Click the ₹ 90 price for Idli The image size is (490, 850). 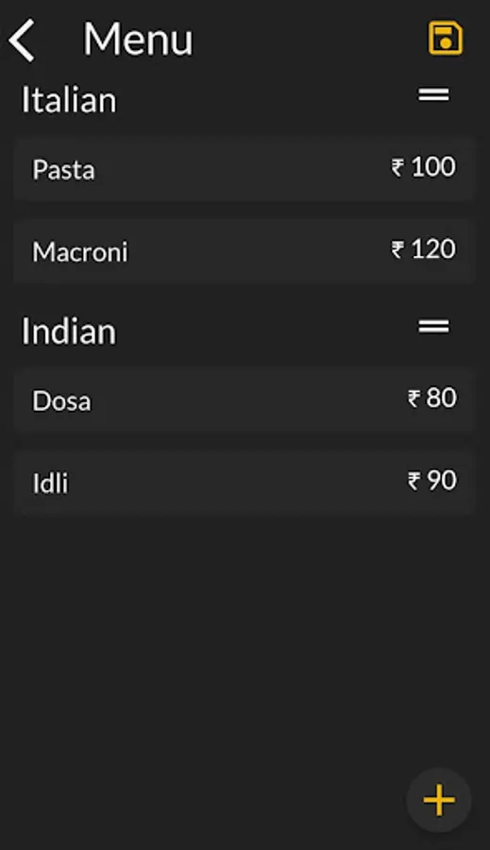coord(432,481)
